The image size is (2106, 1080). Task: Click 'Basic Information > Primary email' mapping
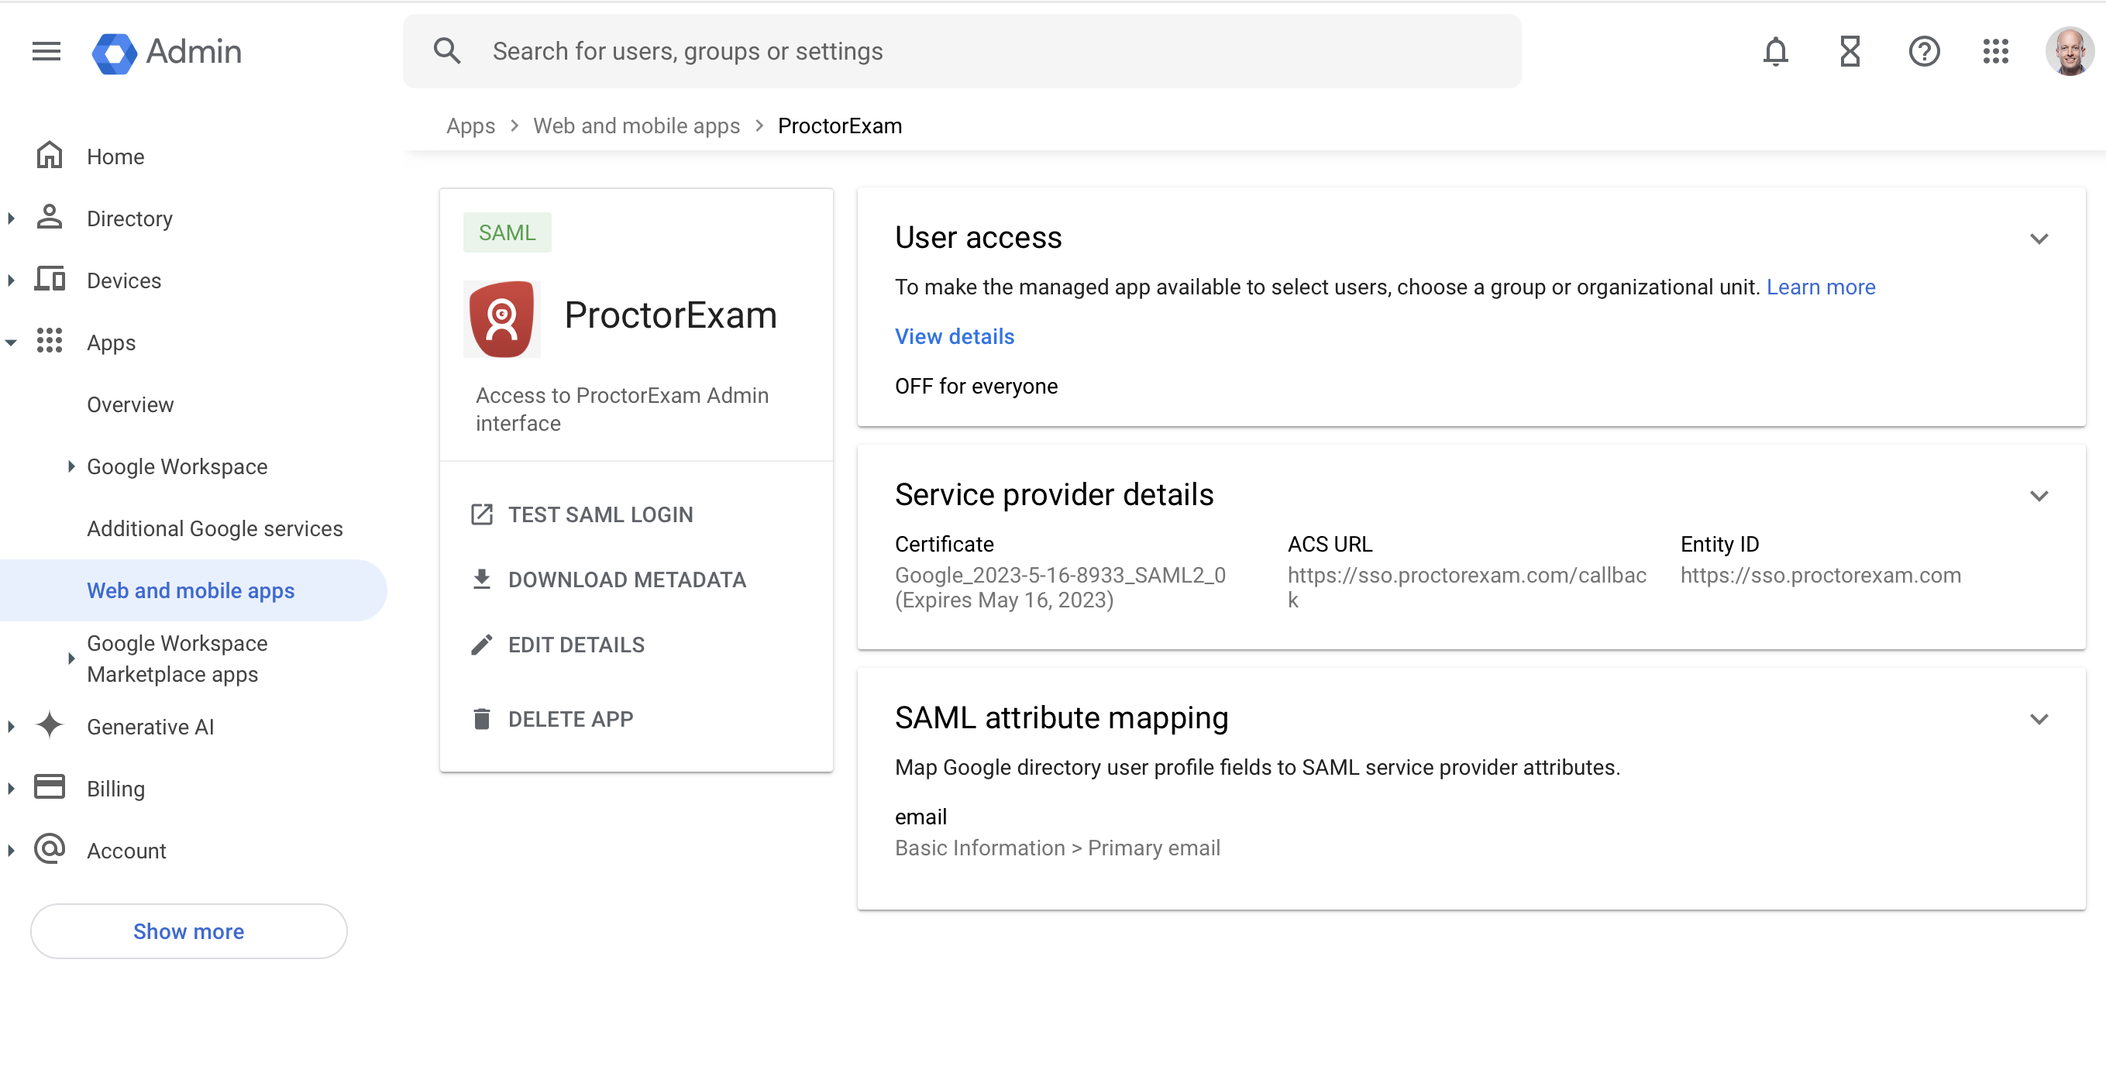1057,848
